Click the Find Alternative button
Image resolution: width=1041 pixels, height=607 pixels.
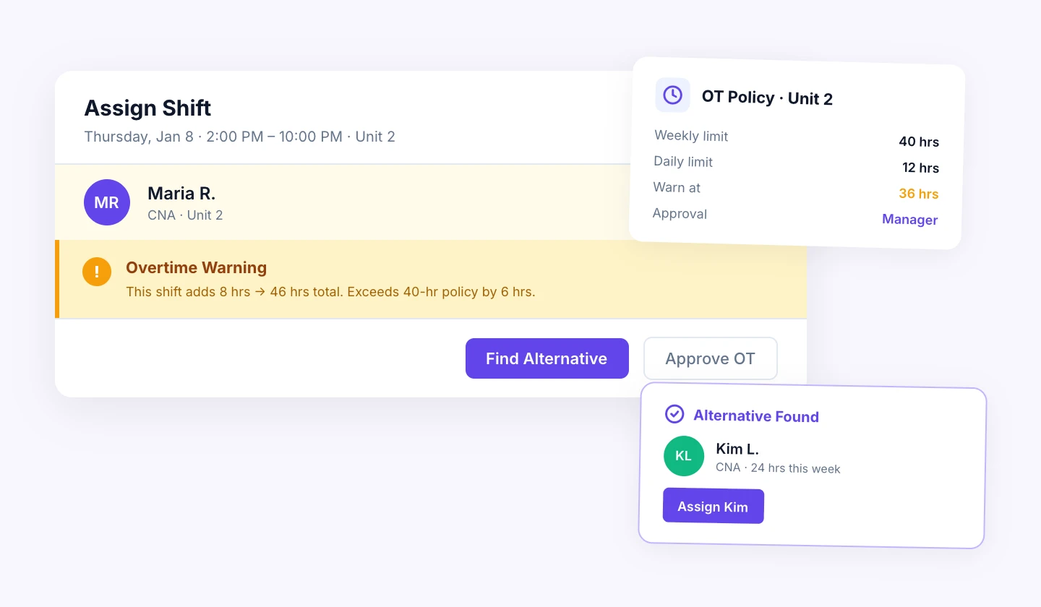[x=547, y=358]
